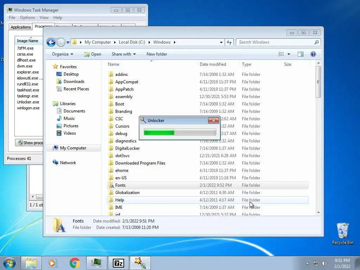Open the address bar history dropdown
This screenshot has width=360, height=270.
coord(221,43)
